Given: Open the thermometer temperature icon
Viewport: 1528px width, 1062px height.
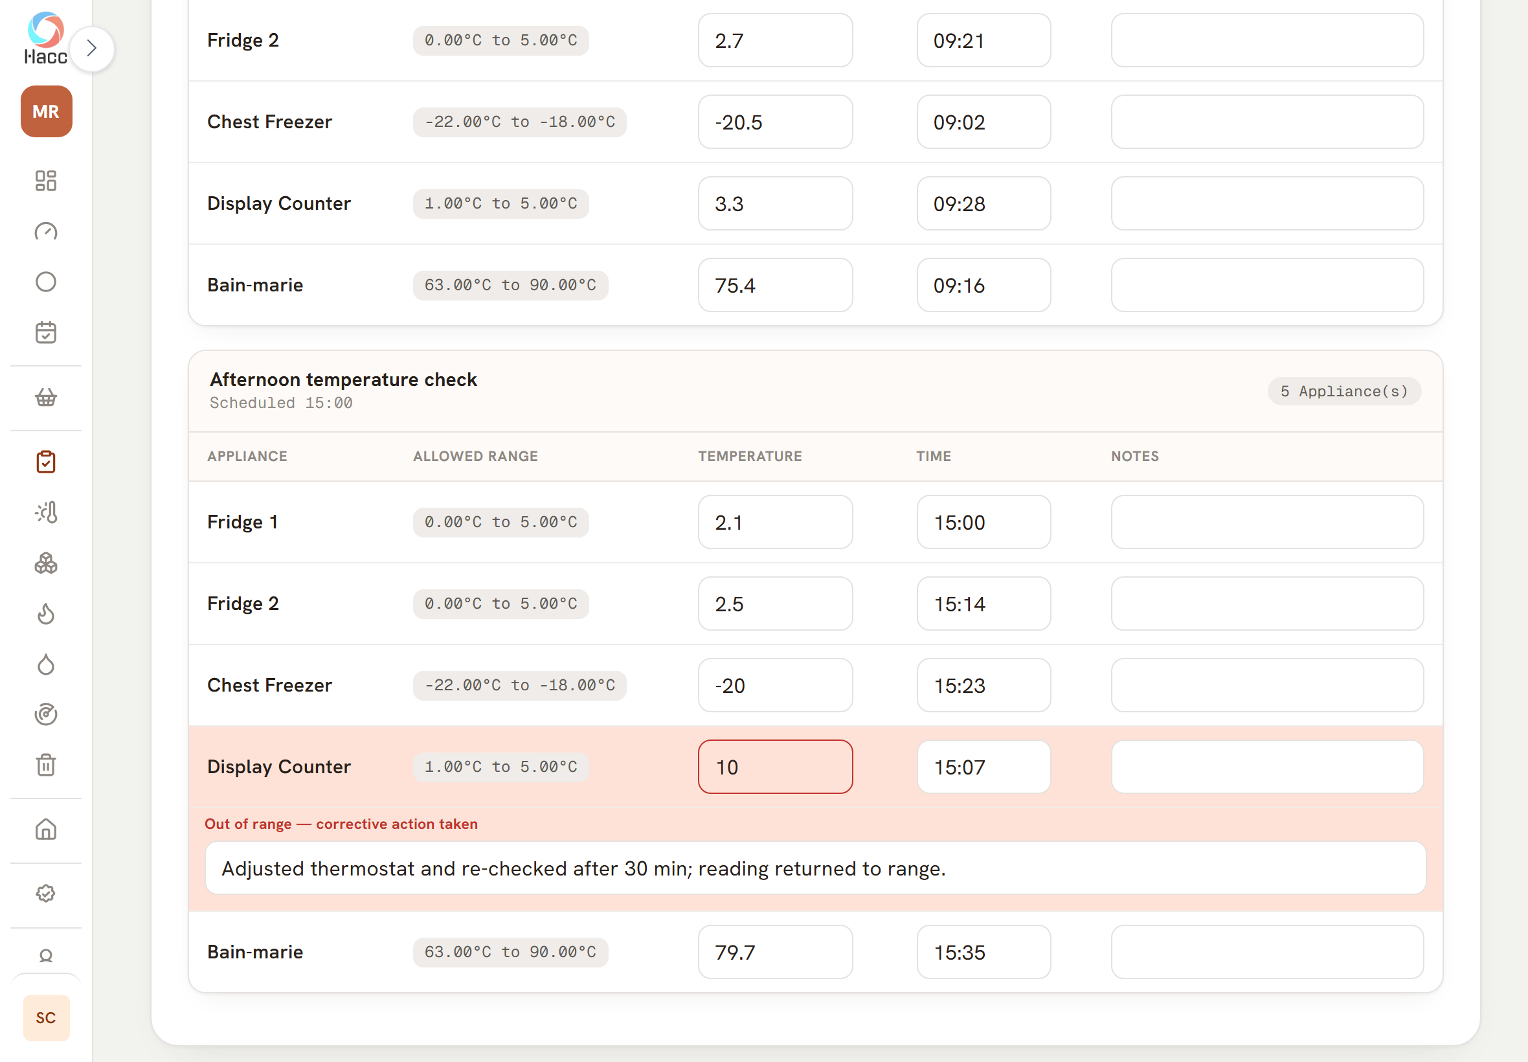Looking at the screenshot, I should (x=46, y=512).
